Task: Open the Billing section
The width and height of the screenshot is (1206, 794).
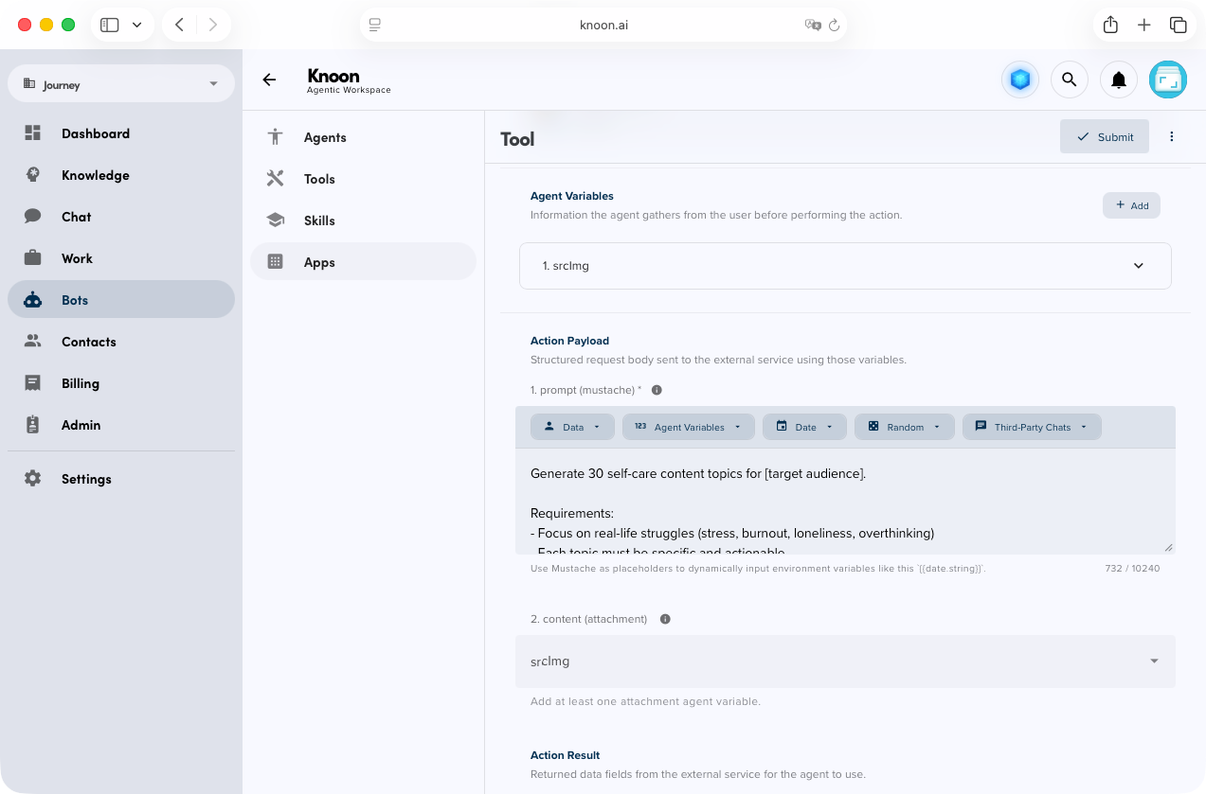Action: [x=81, y=383]
